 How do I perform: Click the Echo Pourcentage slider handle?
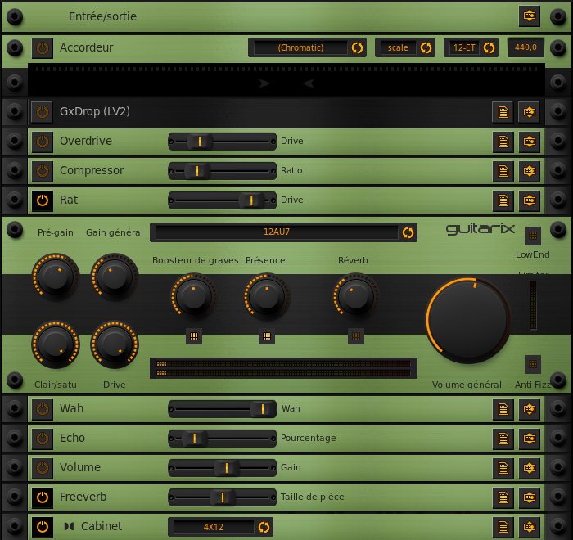coord(195,439)
